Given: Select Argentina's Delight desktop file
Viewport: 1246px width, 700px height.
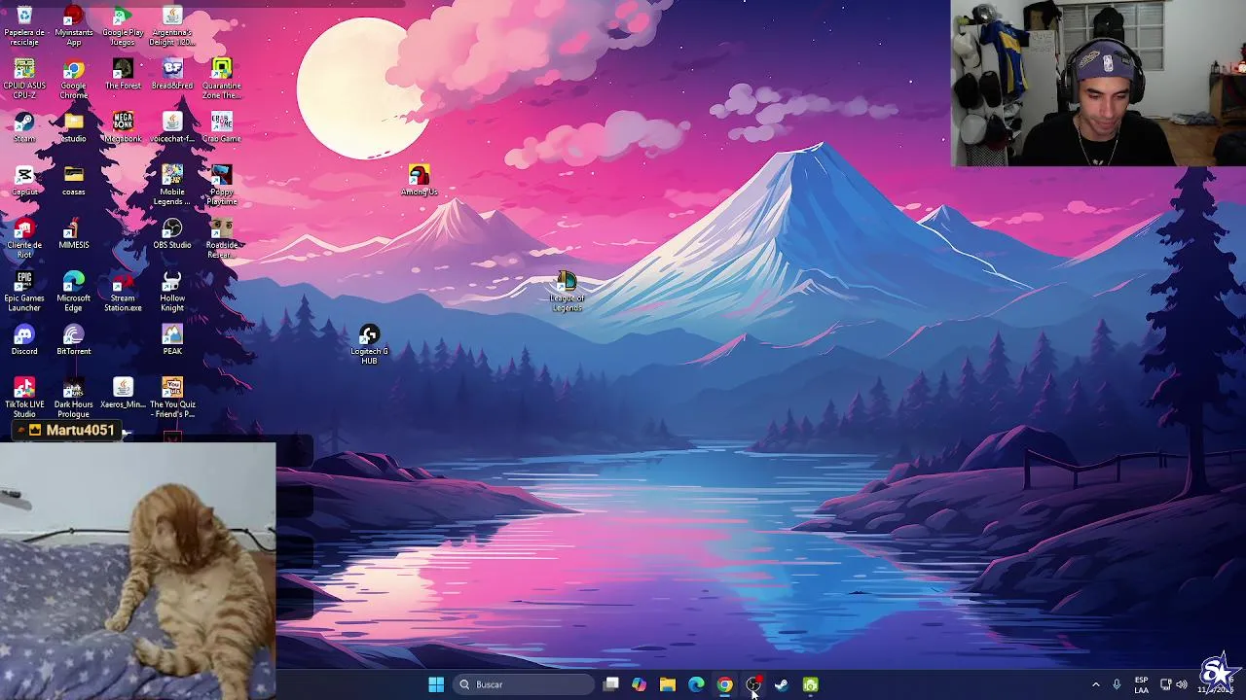Looking at the screenshot, I should 172,25.
